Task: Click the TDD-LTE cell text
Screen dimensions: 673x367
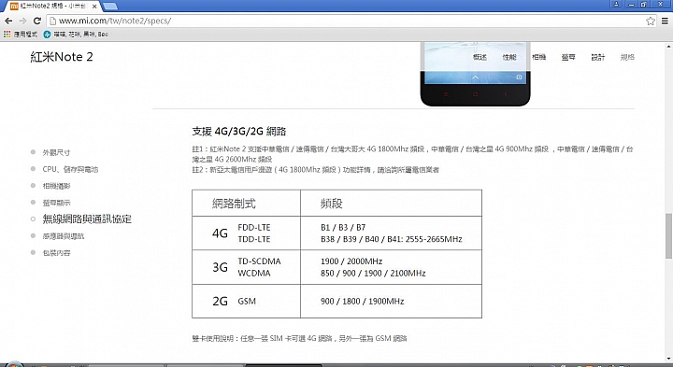Action: (254, 239)
